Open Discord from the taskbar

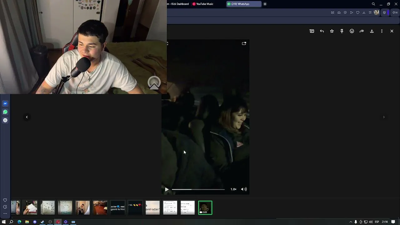click(x=35, y=222)
